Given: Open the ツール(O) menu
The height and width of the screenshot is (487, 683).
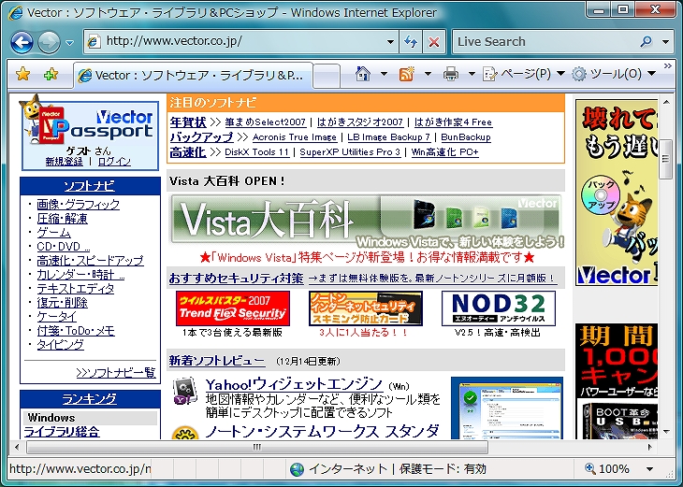Looking at the screenshot, I should point(614,74).
